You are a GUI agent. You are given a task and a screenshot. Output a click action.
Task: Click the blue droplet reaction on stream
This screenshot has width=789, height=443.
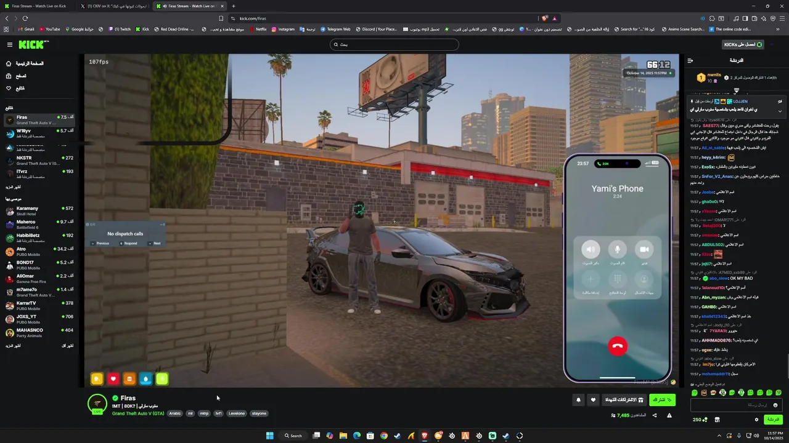coord(145,379)
